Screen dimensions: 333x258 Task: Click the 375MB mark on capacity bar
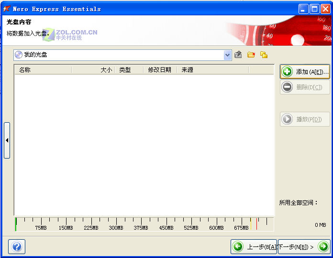(141, 228)
